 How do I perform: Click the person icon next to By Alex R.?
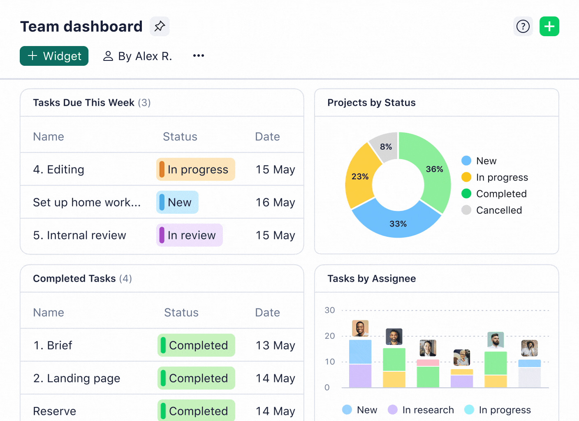108,56
